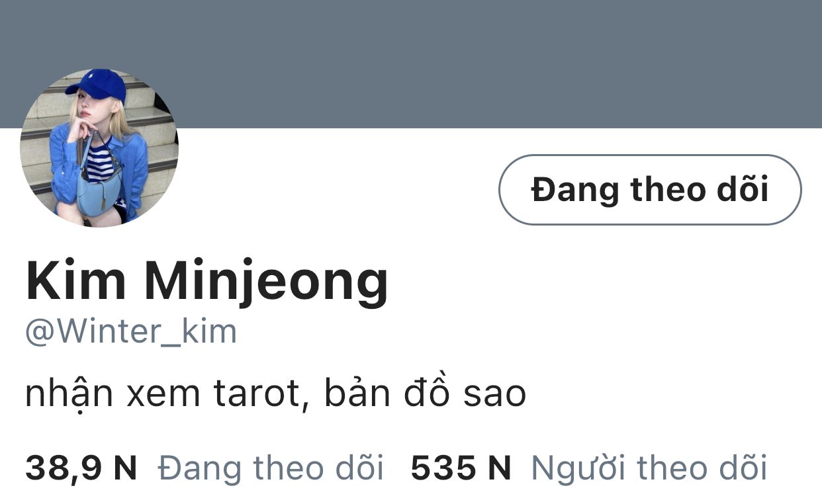Open the 535 N followers count
822x500 pixels.
(461, 468)
